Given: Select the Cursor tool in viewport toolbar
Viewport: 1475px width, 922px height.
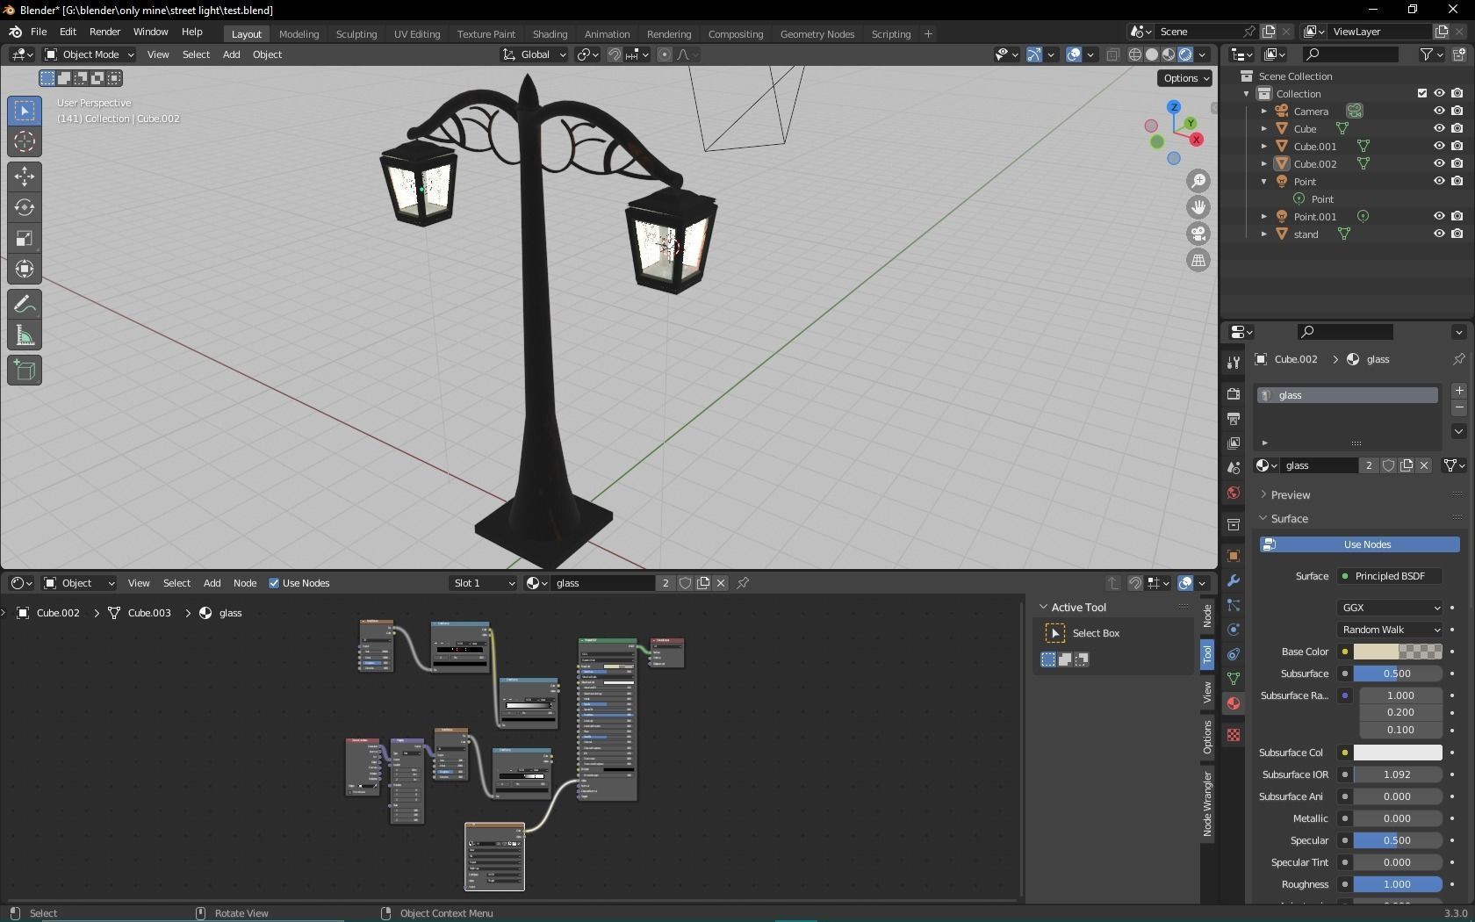Looking at the screenshot, I should pos(25,141).
